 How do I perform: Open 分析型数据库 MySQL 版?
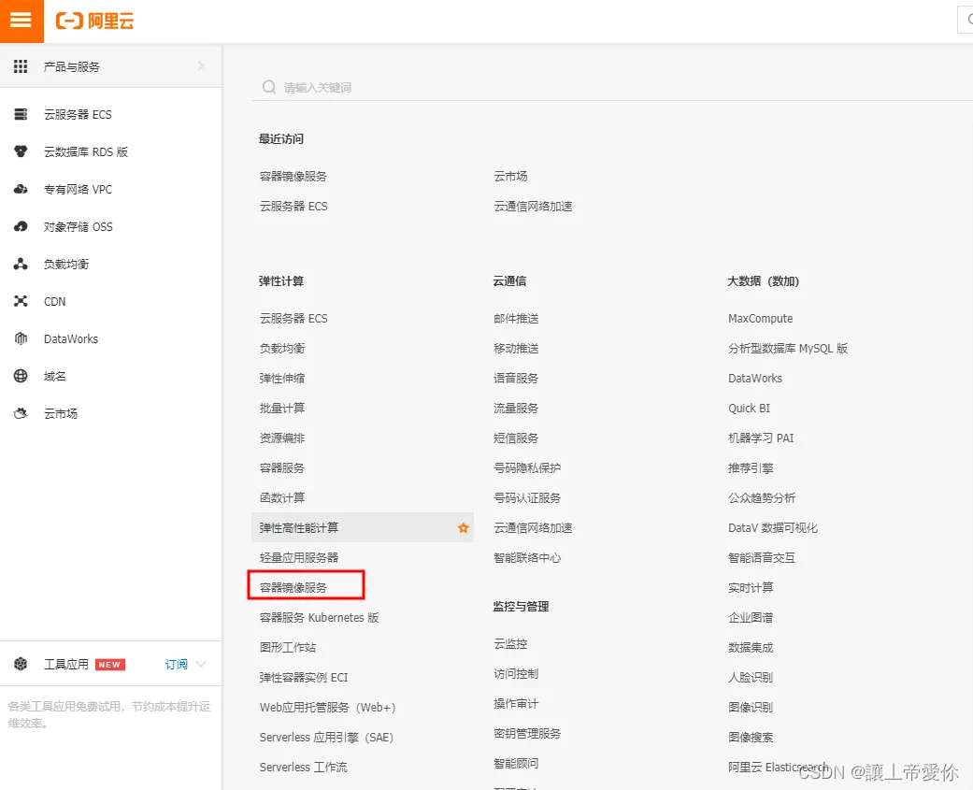click(x=787, y=348)
